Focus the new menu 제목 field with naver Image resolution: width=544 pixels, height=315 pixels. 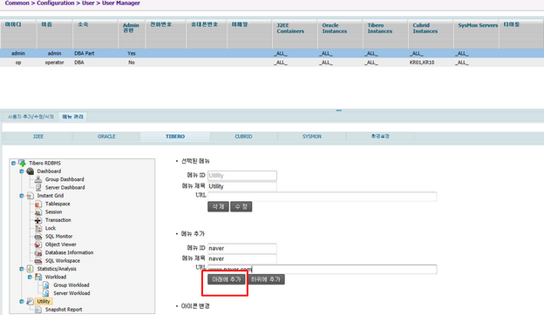(242, 258)
